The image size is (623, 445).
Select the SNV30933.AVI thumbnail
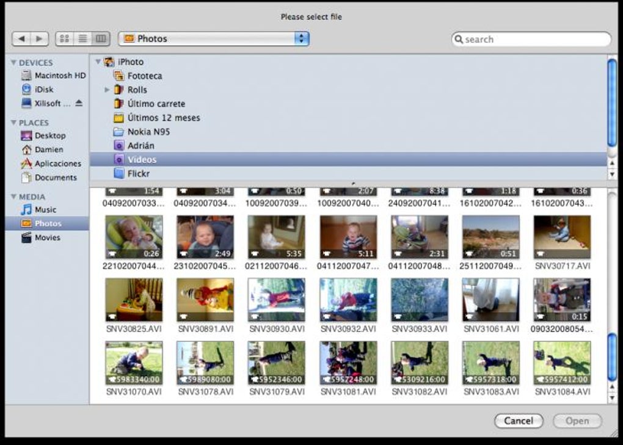pyautogui.click(x=420, y=300)
